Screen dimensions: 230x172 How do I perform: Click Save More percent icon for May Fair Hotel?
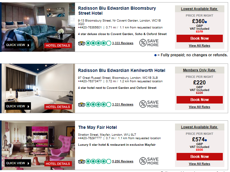[143, 161]
